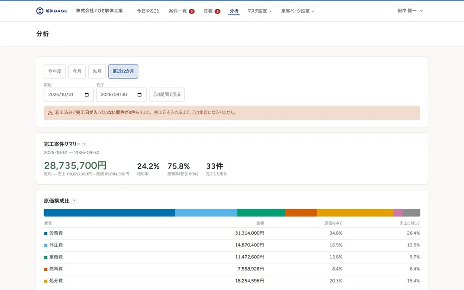Click the 売上に対して column header
The image size is (464, 290).
click(x=410, y=223)
